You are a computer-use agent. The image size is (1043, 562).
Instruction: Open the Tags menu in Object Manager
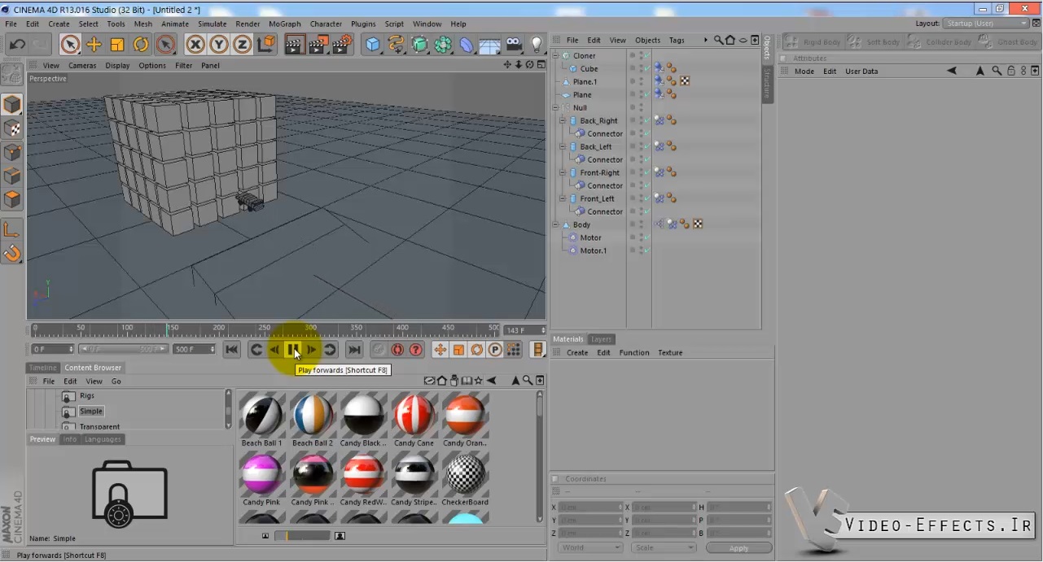[677, 40]
